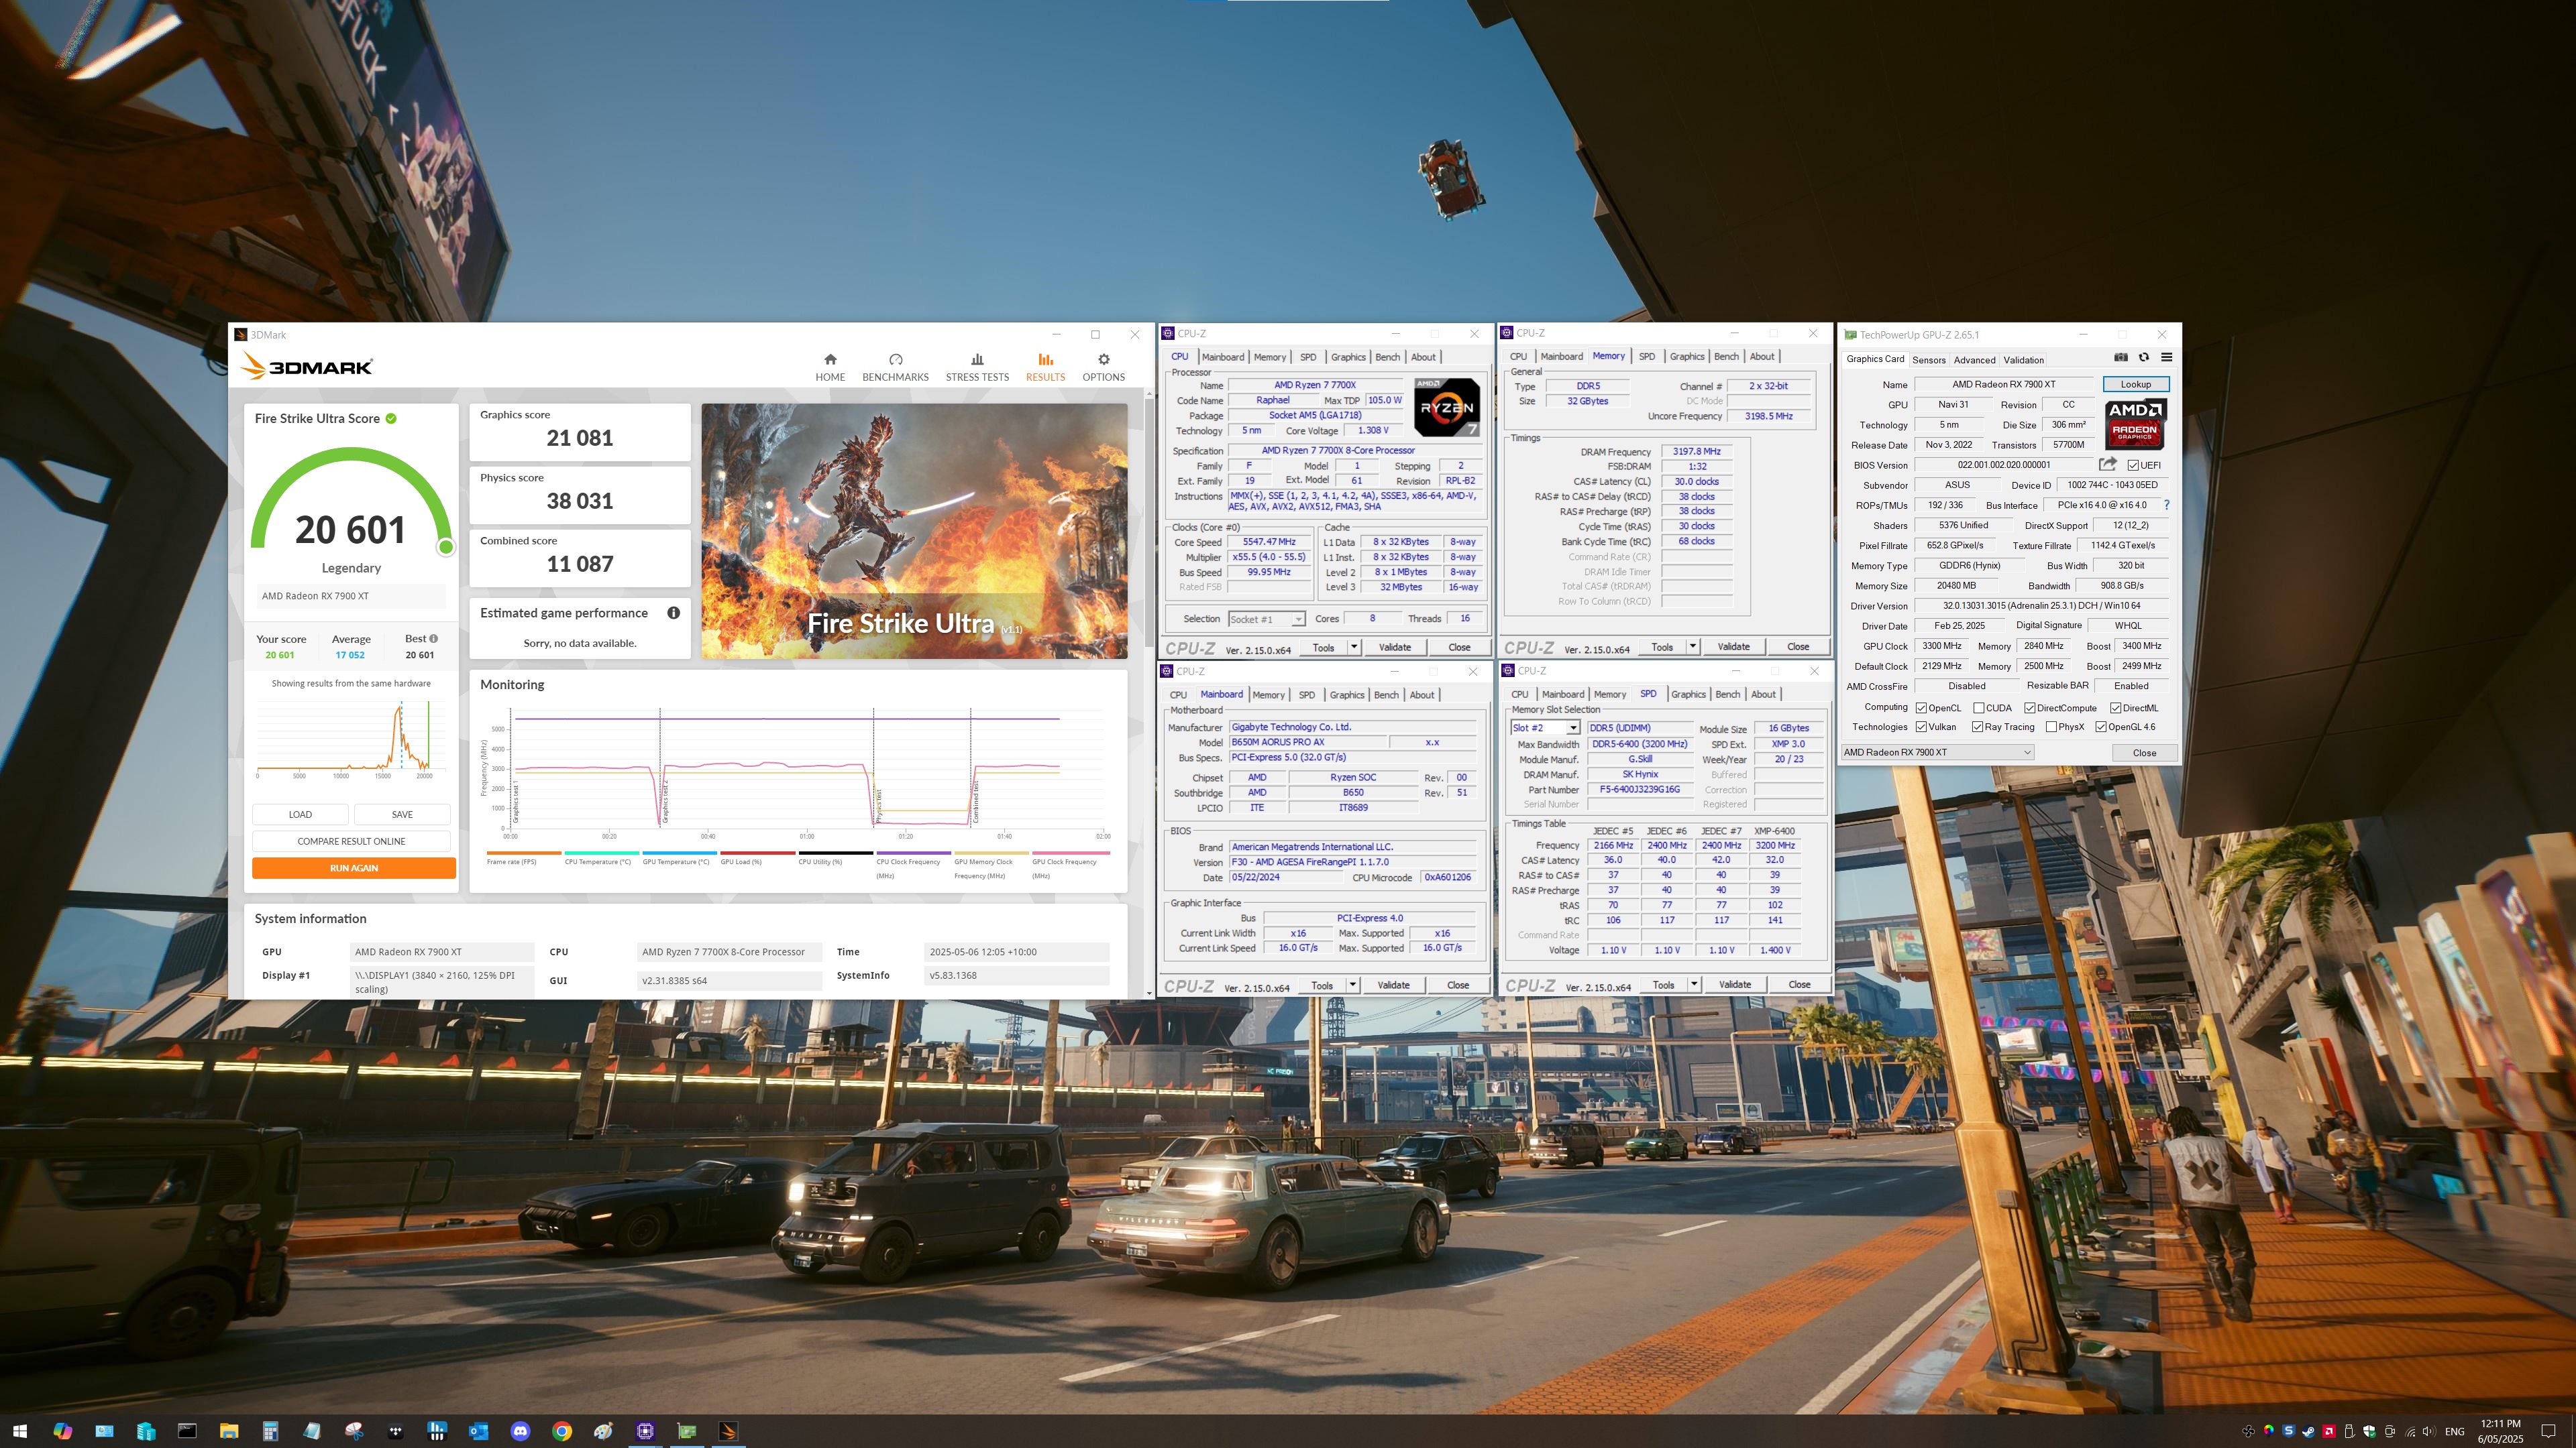Open Bench tab in CPU-Z CPU window
Viewport: 2576px width, 1448px height.
1387,357
